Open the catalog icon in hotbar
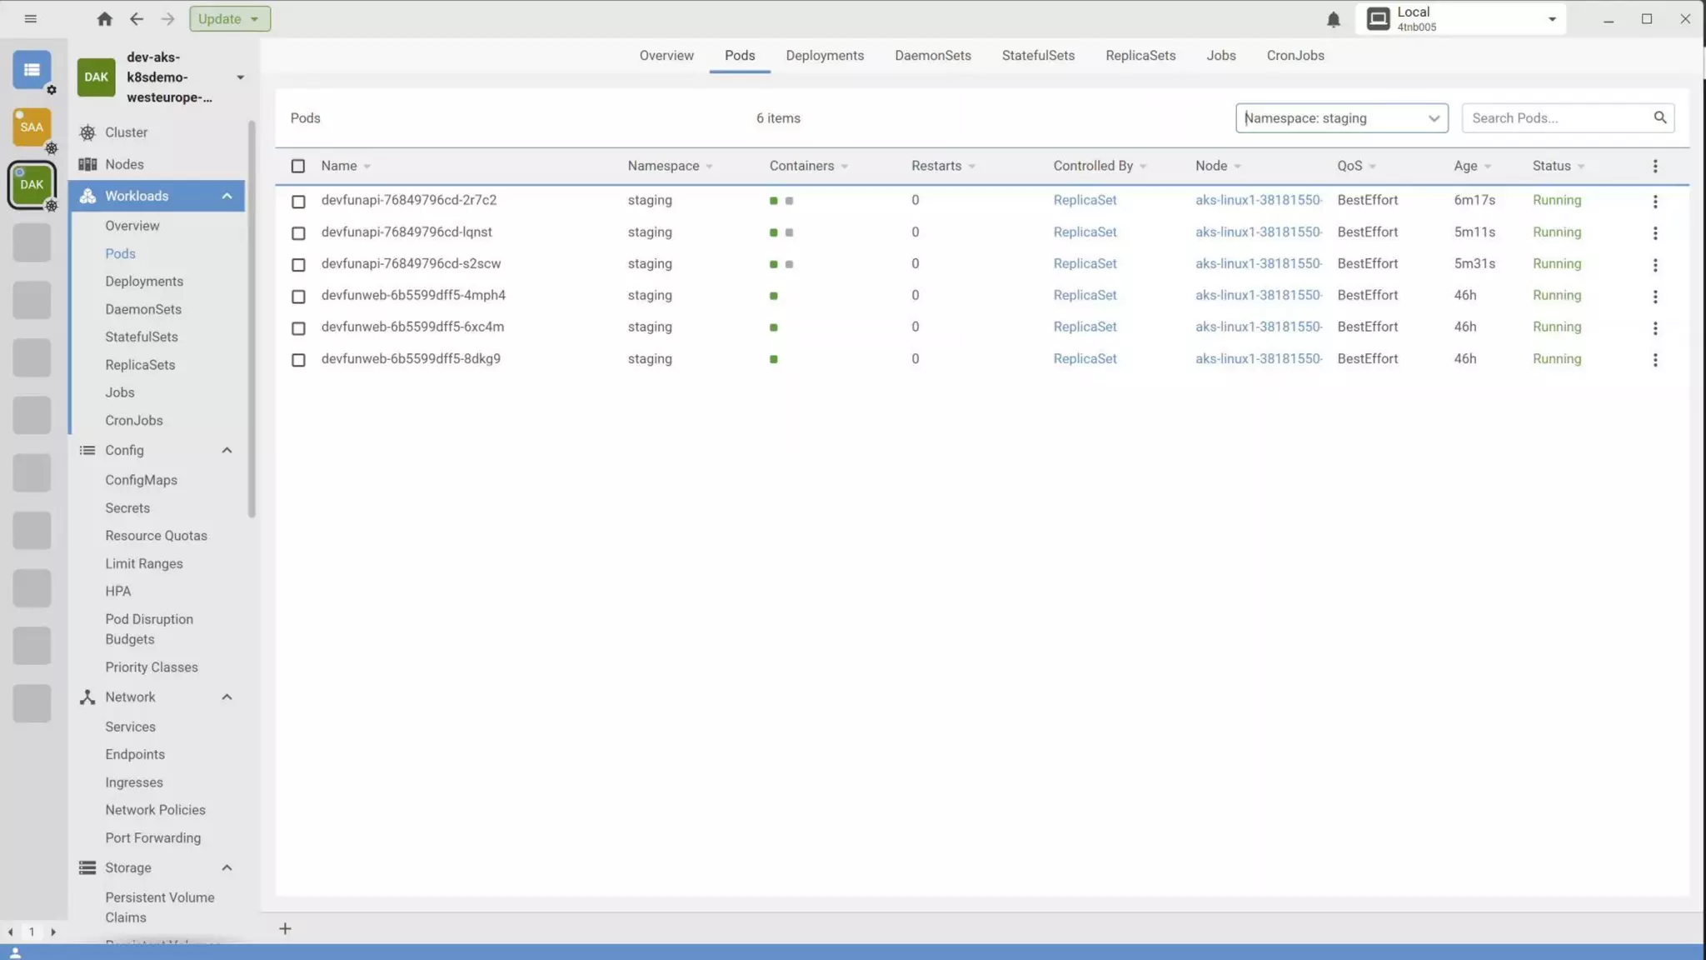 tap(32, 70)
